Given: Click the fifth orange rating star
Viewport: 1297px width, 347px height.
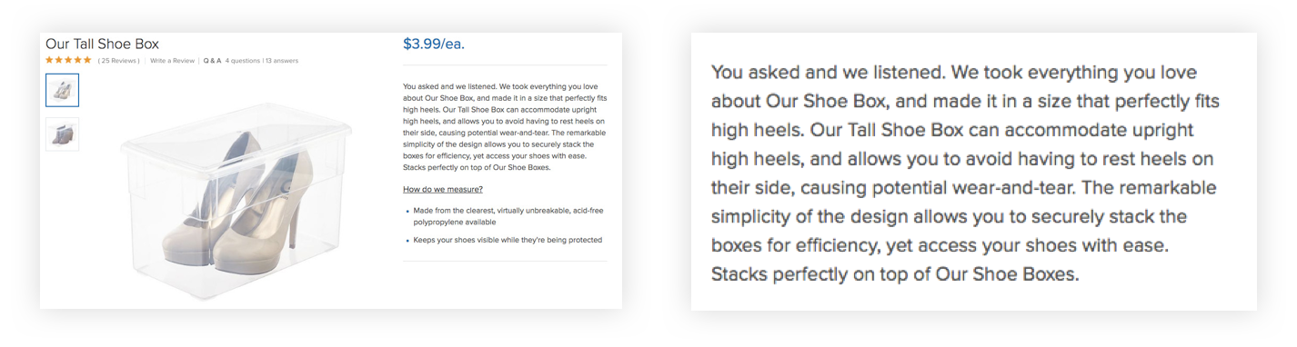Looking at the screenshot, I should pos(87,60).
